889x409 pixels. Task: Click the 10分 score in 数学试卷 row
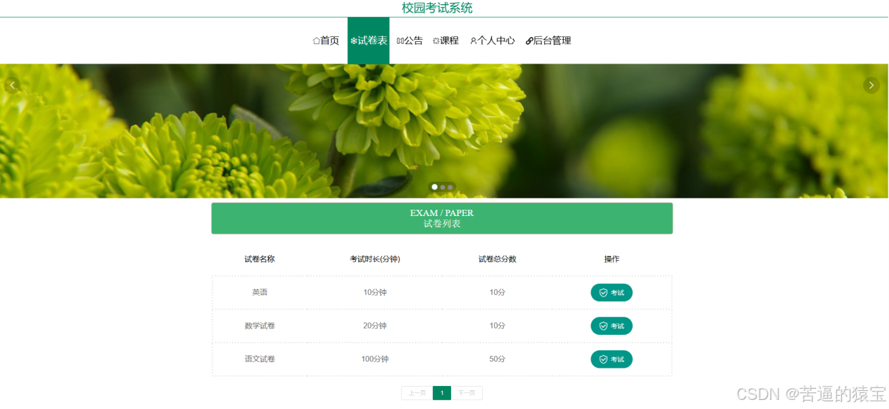pos(497,326)
